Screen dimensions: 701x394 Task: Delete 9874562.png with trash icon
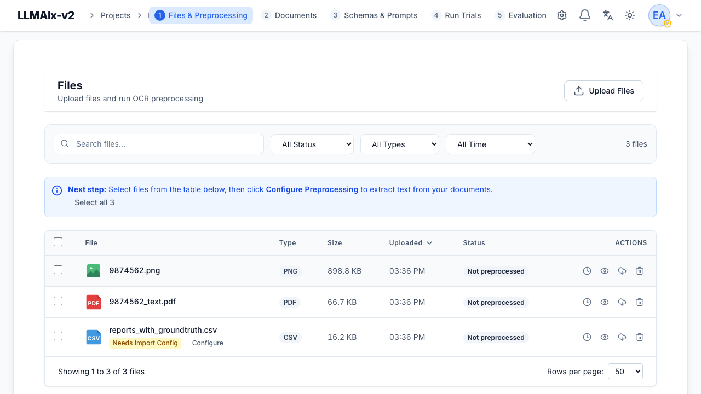point(640,271)
